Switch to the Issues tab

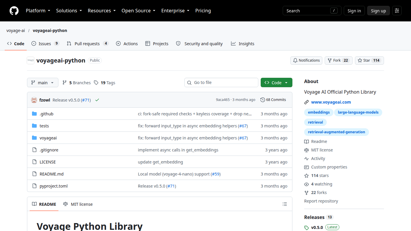45,44
